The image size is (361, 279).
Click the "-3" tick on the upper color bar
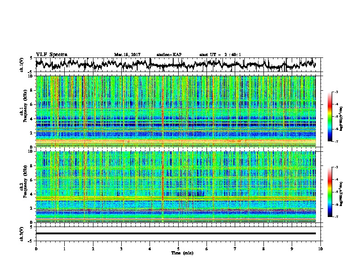(336, 92)
